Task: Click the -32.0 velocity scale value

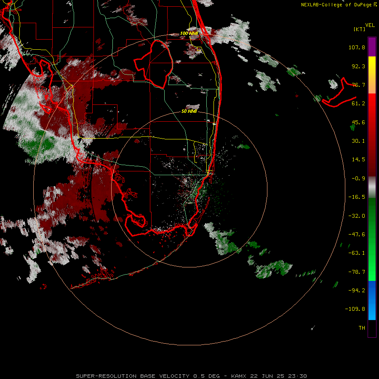Action: click(357, 216)
